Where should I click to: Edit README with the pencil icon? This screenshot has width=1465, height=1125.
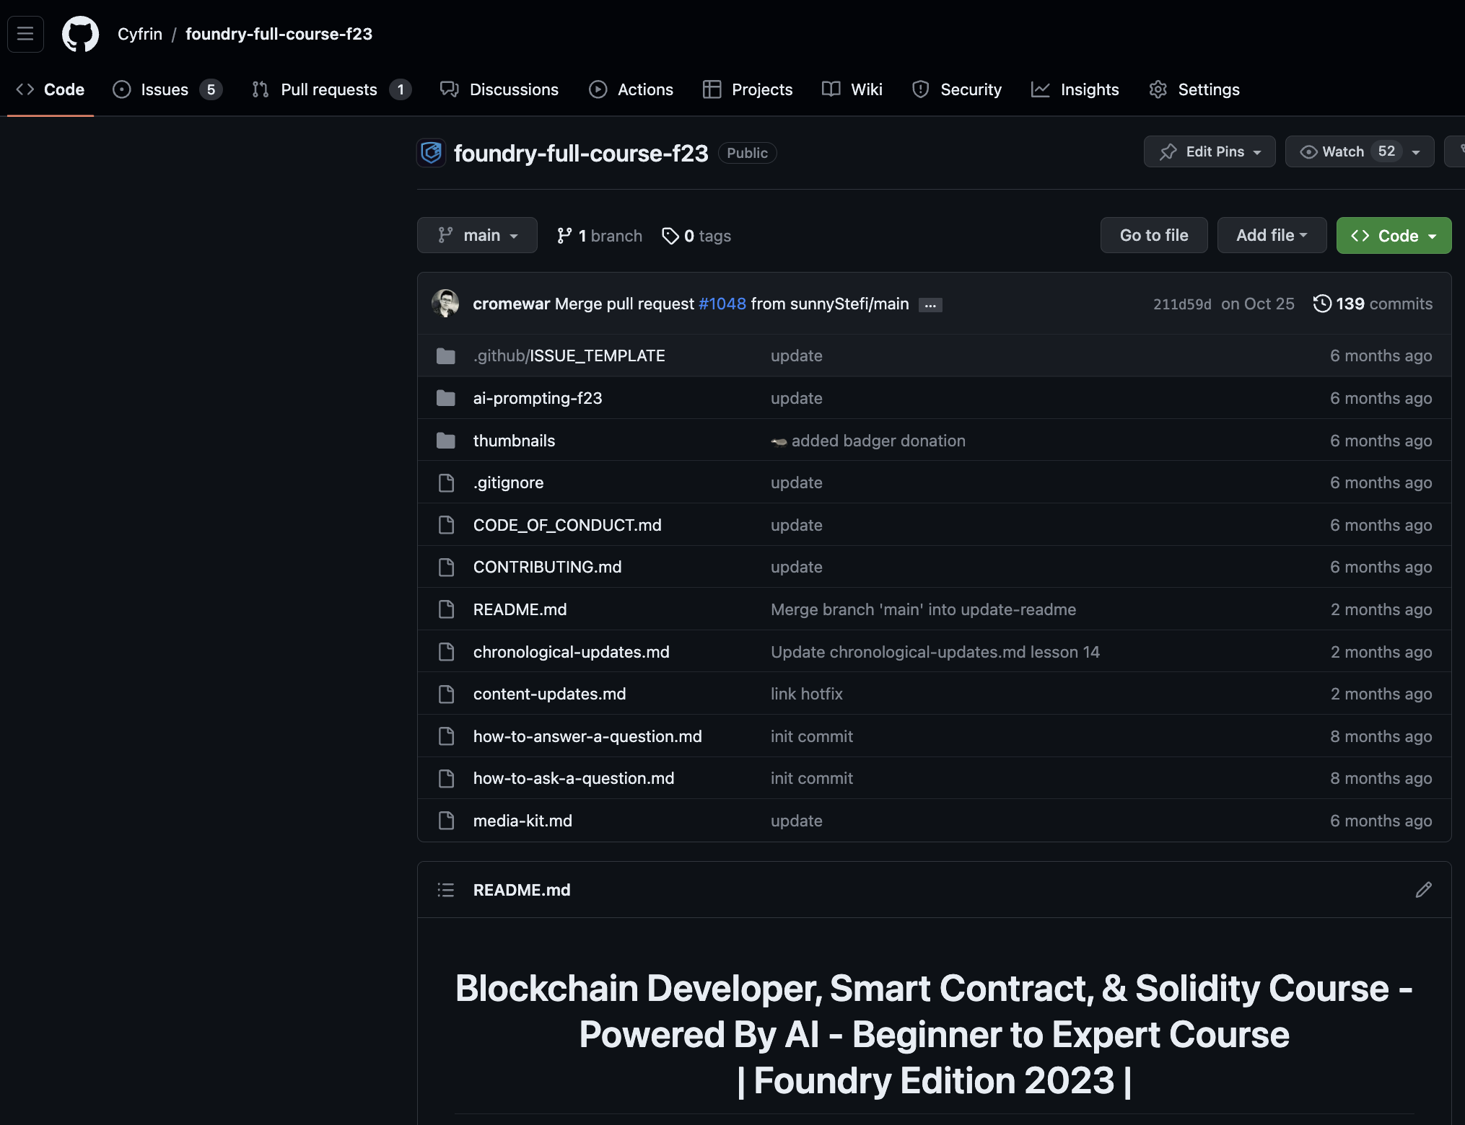[x=1423, y=890]
